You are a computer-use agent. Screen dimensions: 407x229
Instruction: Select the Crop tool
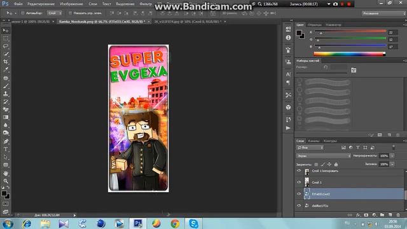6,62
